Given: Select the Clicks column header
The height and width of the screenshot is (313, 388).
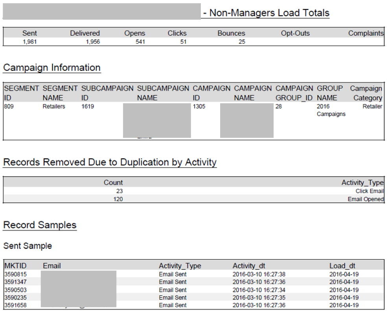Looking at the screenshot, I should click(177, 33).
